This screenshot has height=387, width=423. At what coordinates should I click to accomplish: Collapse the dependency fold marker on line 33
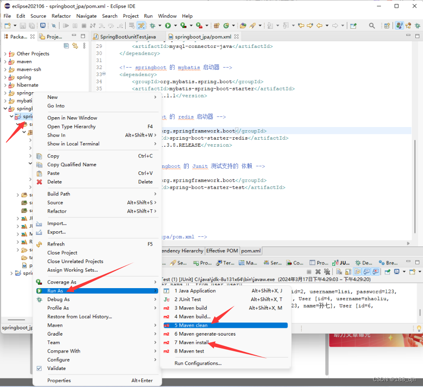point(104,73)
